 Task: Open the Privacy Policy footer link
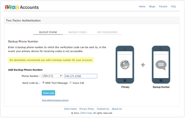pyautogui.click(x=87, y=109)
